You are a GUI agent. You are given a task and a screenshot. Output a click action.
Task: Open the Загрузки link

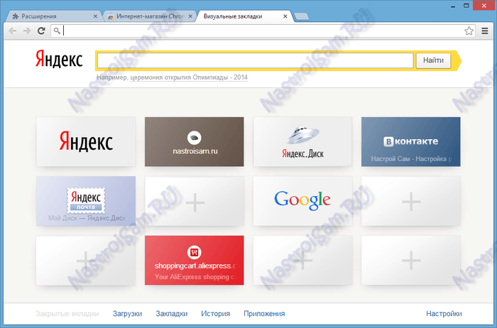coord(127,314)
